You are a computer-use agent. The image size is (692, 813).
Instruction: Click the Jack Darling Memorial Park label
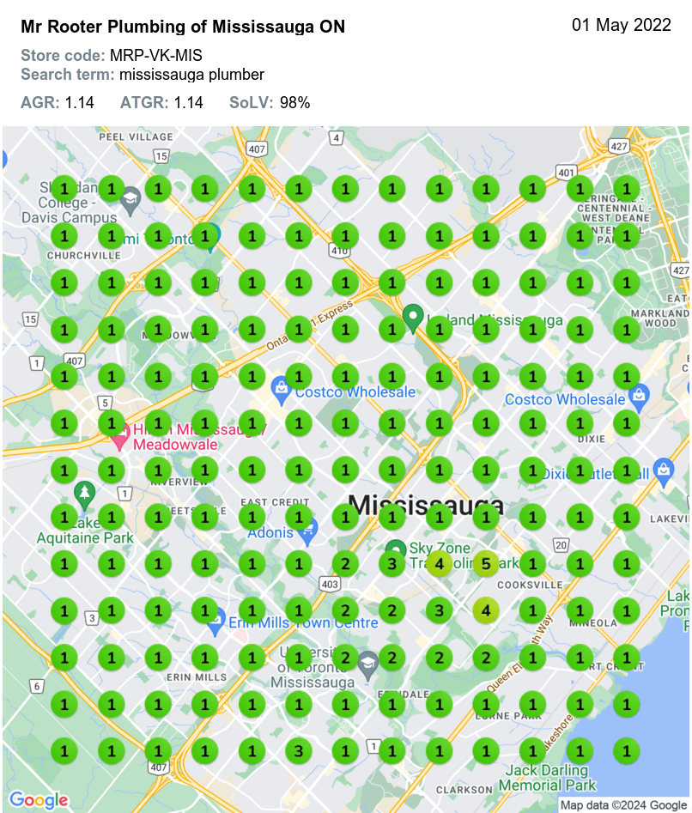[x=548, y=778]
